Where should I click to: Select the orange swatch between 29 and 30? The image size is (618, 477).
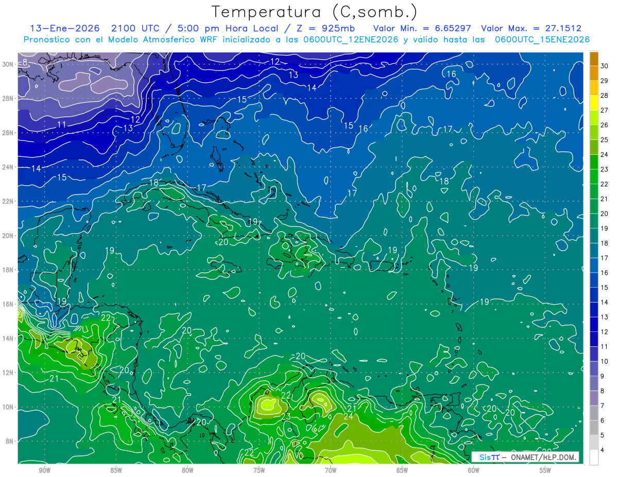click(x=594, y=74)
